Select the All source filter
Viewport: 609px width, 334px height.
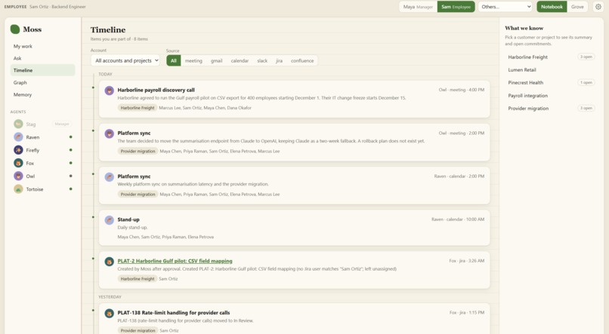point(174,60)
